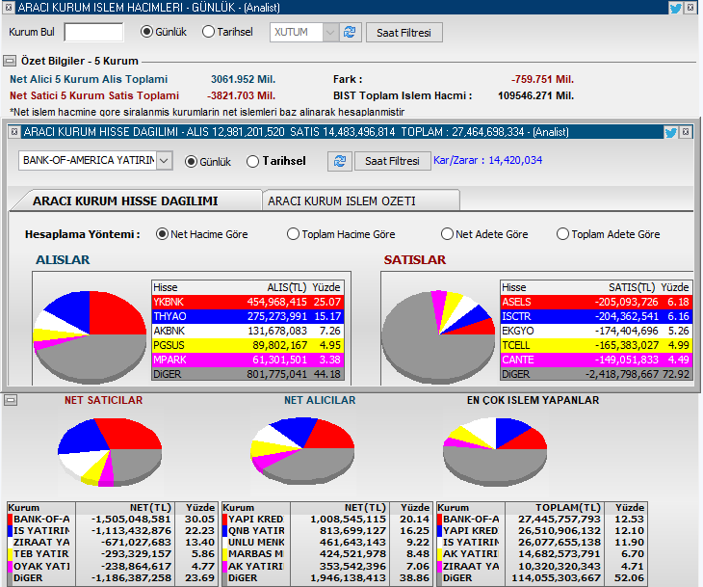Choose Net Adete Göre calculation method
Image resolution: width=703 pixels, height=587 pixels.
point(447,234)
